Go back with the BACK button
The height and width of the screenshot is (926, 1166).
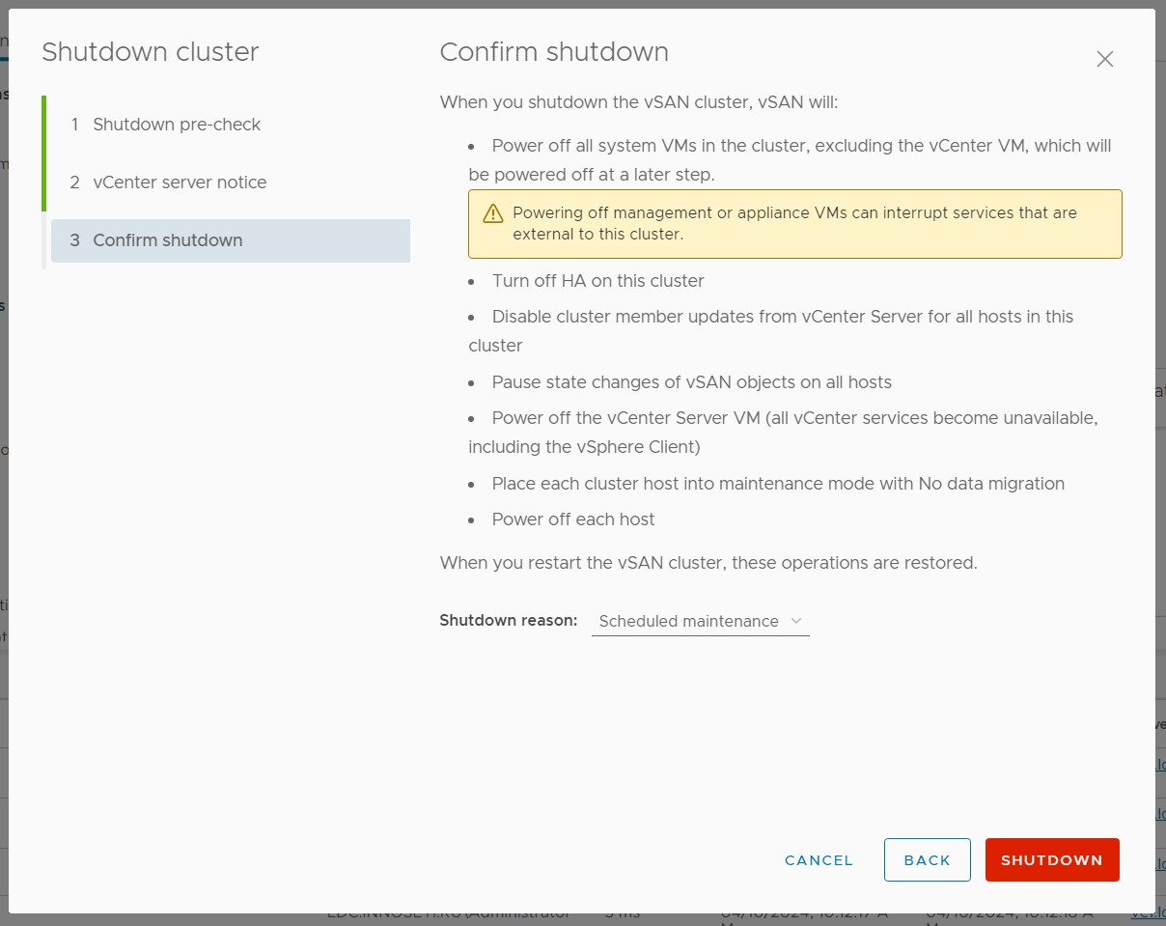tap(927, 859)
